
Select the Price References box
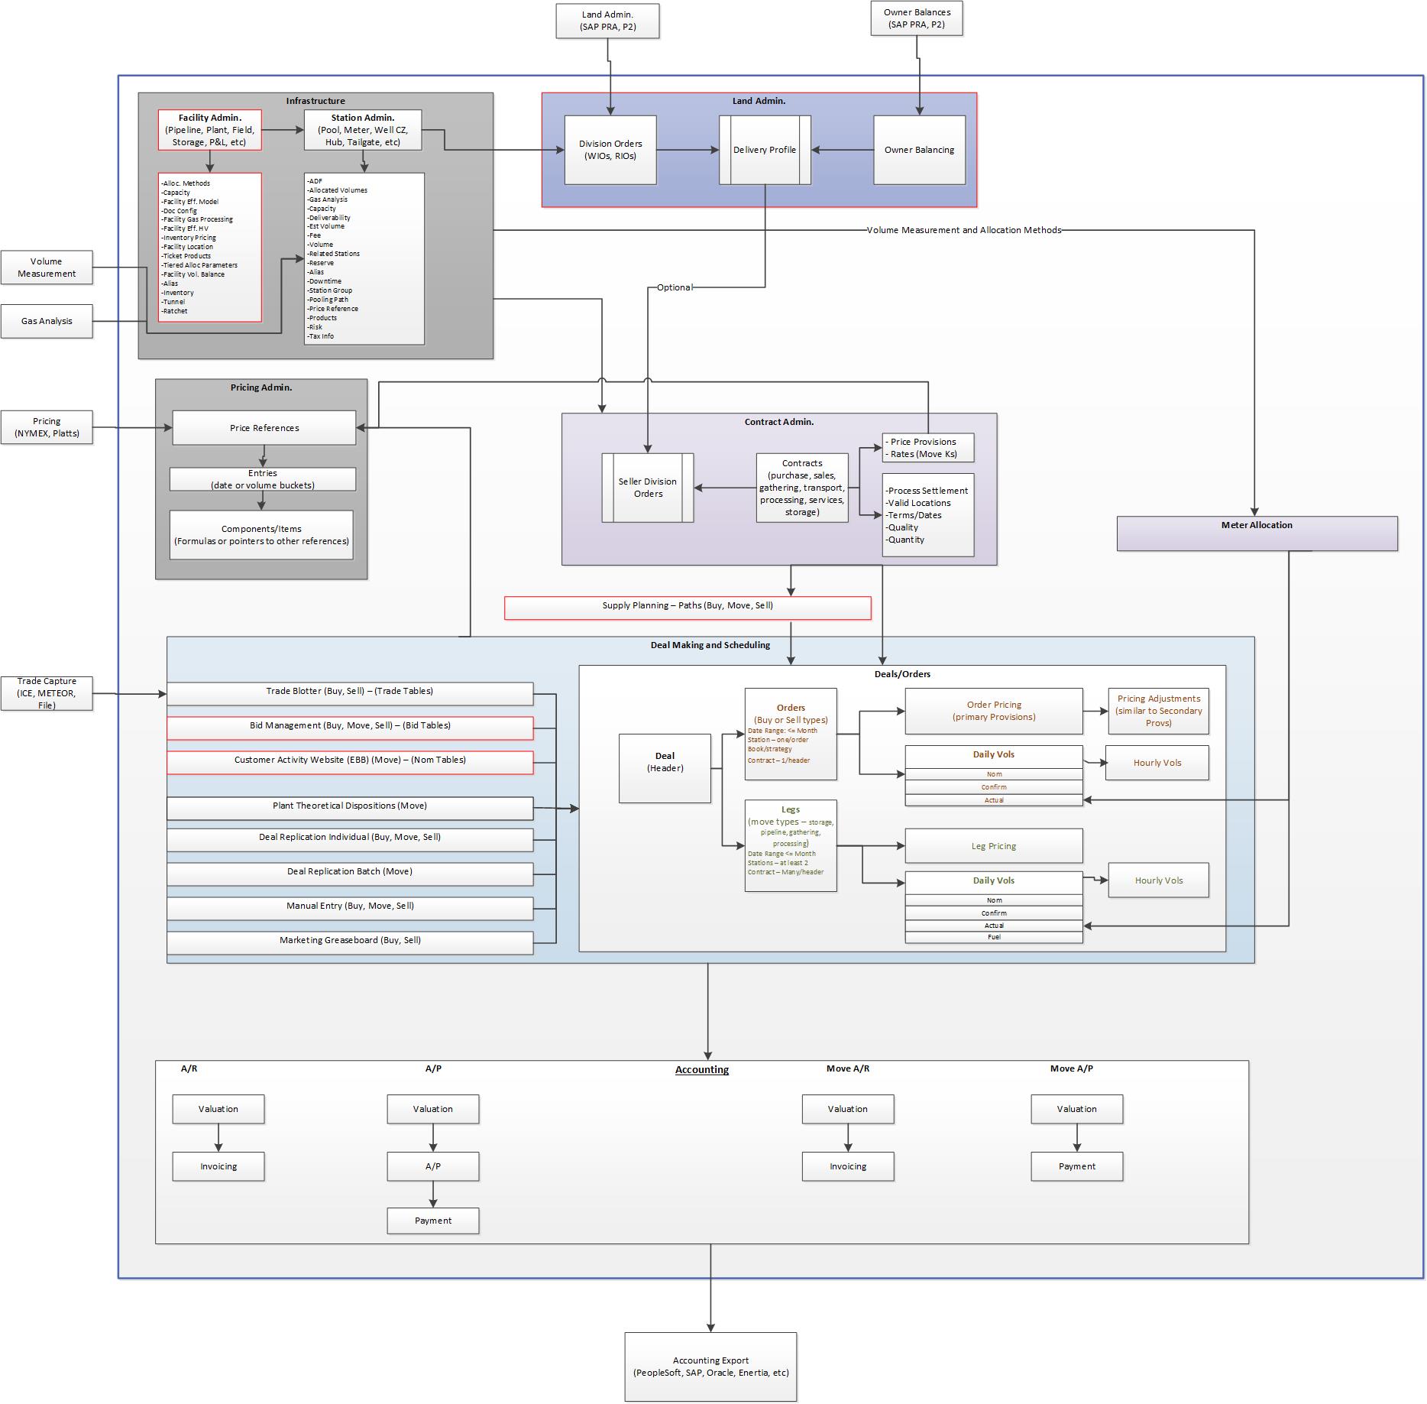click(x=264, y=428)
